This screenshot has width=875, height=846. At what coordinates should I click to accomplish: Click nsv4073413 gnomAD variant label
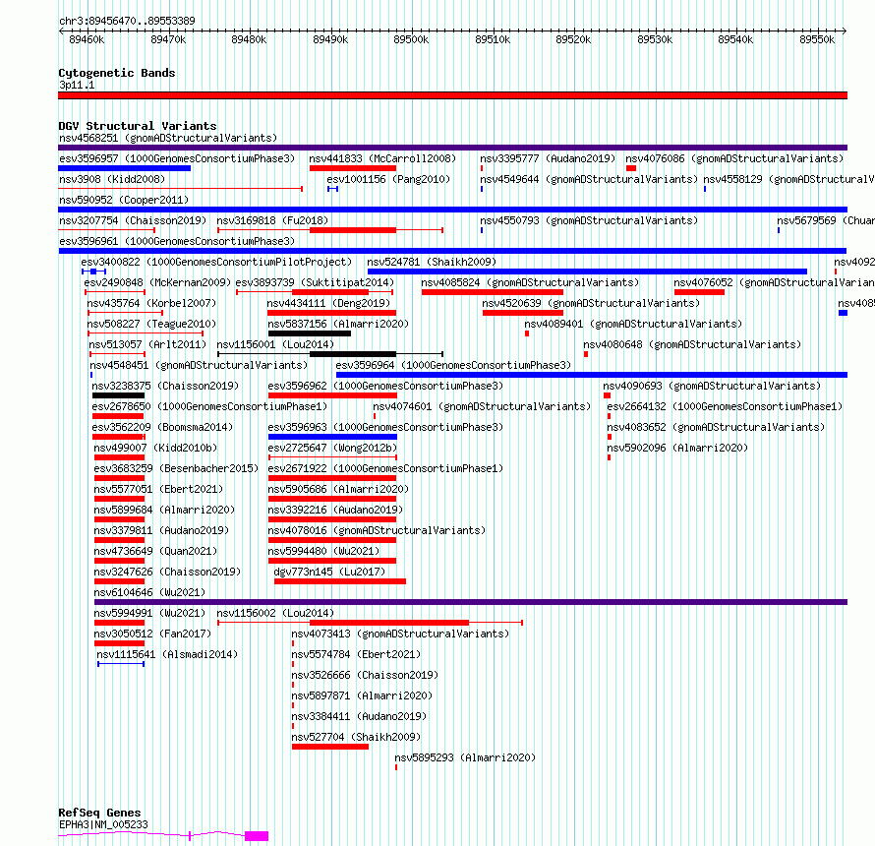[x=400, y=634]
